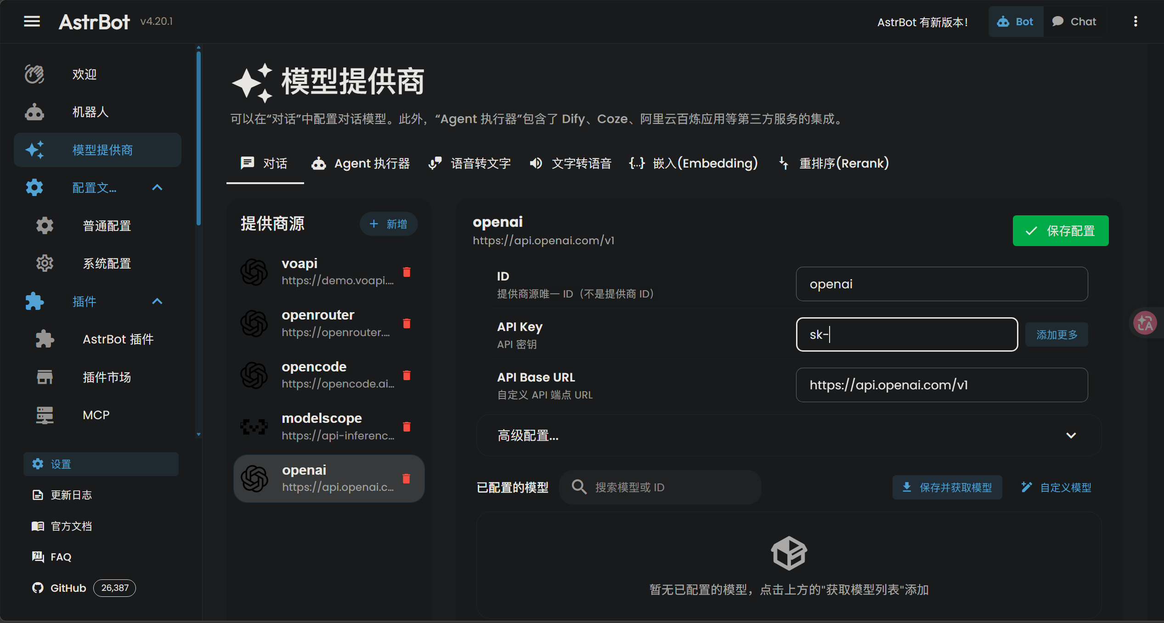
Task: Delete the openrouter provider with trash icon
Action: (x=407, y=324)
